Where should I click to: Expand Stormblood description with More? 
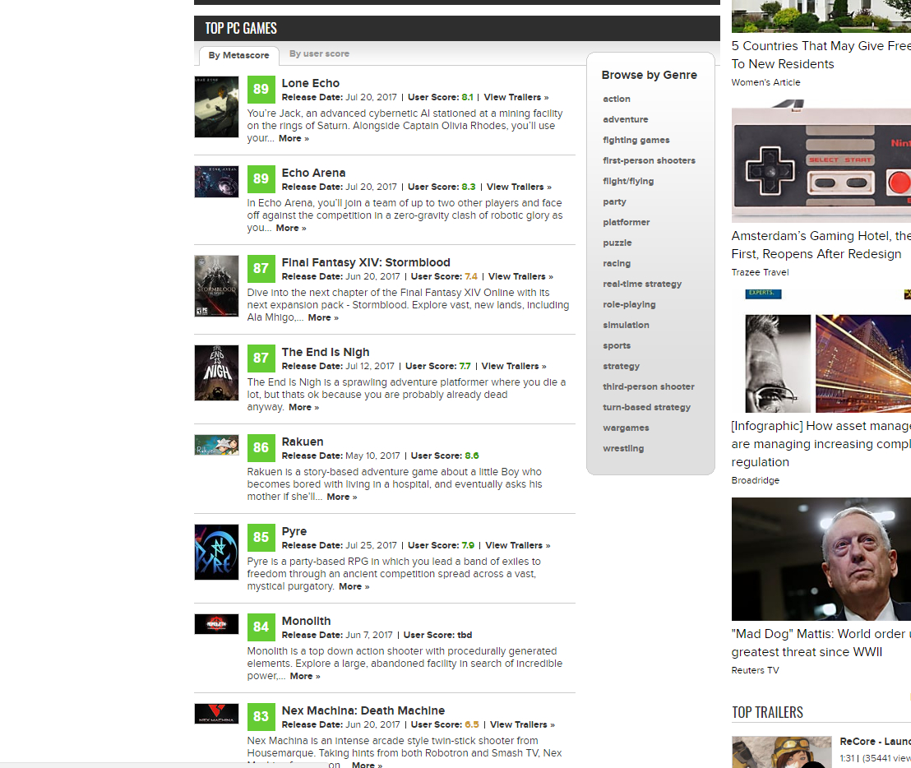pos(323,317)
